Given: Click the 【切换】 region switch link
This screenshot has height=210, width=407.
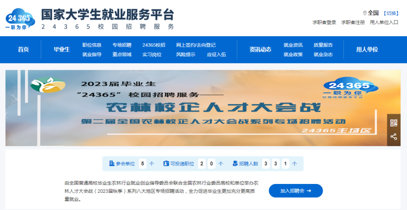Looking at the screenshot, I should (x=391, y=13).
